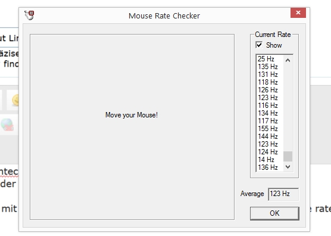Click the scrollbar track above the thumb
The height and width of the screenshot is (236, 331).
click(288, 108)
